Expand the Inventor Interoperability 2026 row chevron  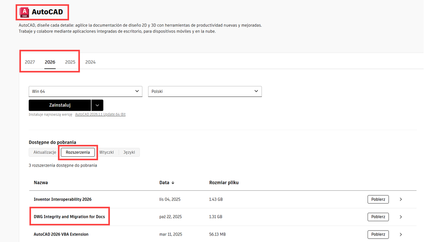click(x=401, y=199)
